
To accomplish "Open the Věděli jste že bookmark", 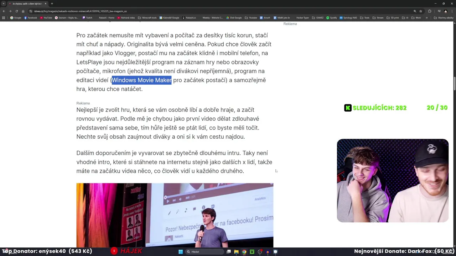I will tap(281, 18).
